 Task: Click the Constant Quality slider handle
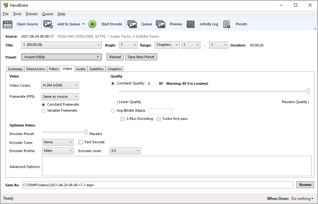click(x=308, y=91)
